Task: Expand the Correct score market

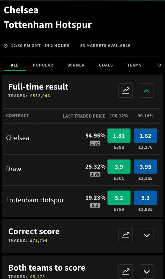Action: point(147,235)
